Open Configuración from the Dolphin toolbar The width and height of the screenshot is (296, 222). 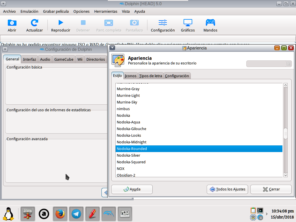162,23
